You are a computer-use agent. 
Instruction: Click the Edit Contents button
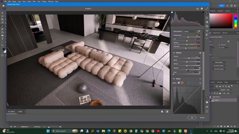coord(219,63)
